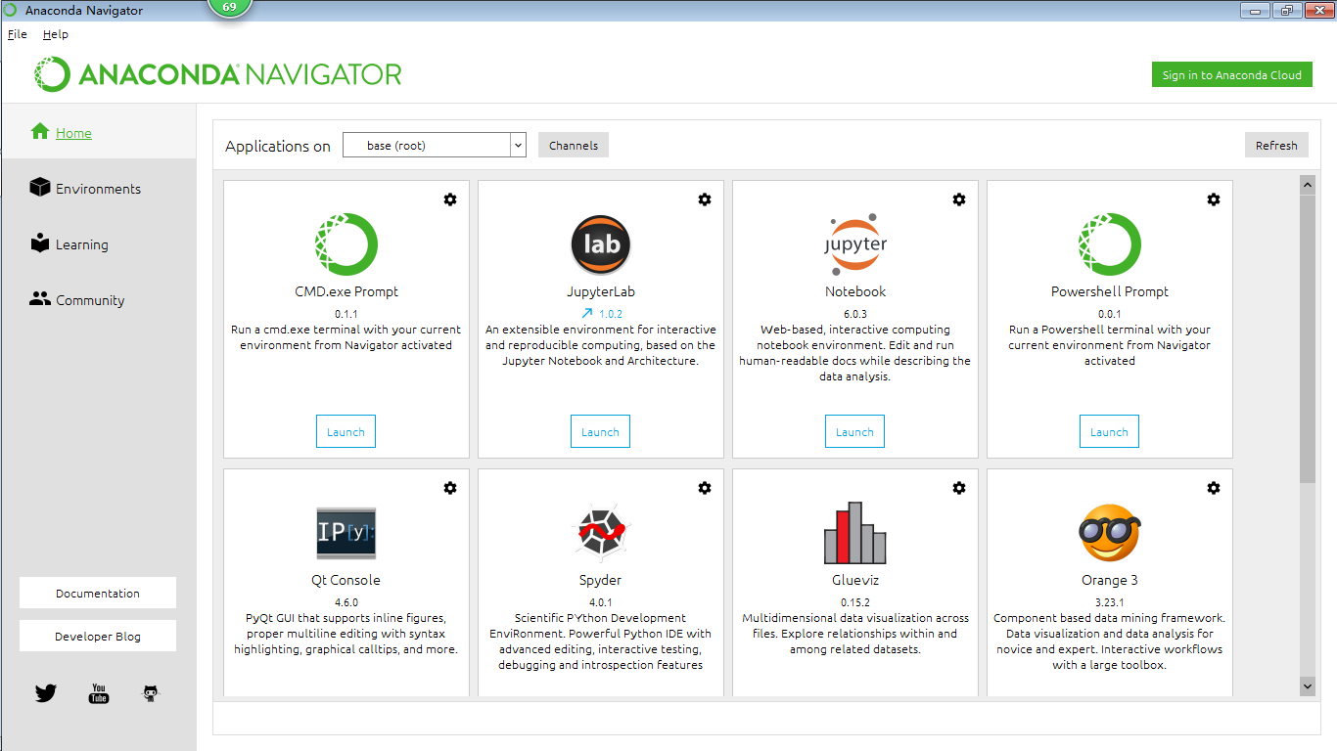
Task: Click the Glueviz bar chart icon
Action: (855, 533)
